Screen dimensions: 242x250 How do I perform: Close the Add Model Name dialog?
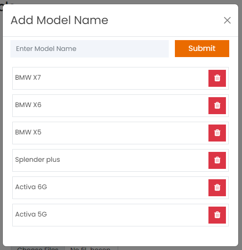(x=227, y=20)
